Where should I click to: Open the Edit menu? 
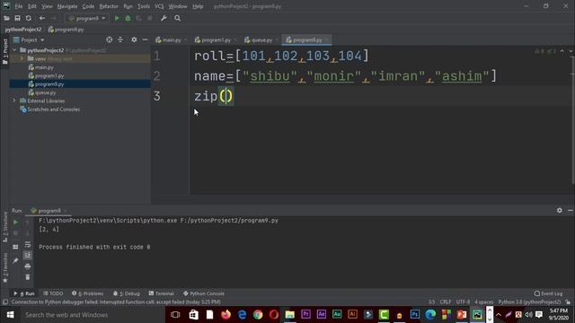(x=32, y=6)
